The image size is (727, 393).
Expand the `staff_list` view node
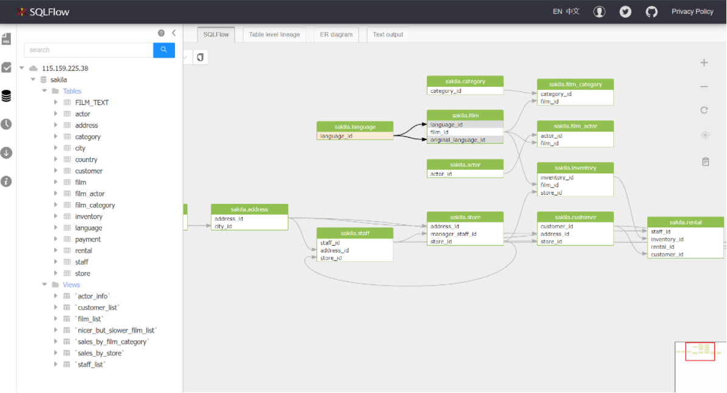pos(56,364)
